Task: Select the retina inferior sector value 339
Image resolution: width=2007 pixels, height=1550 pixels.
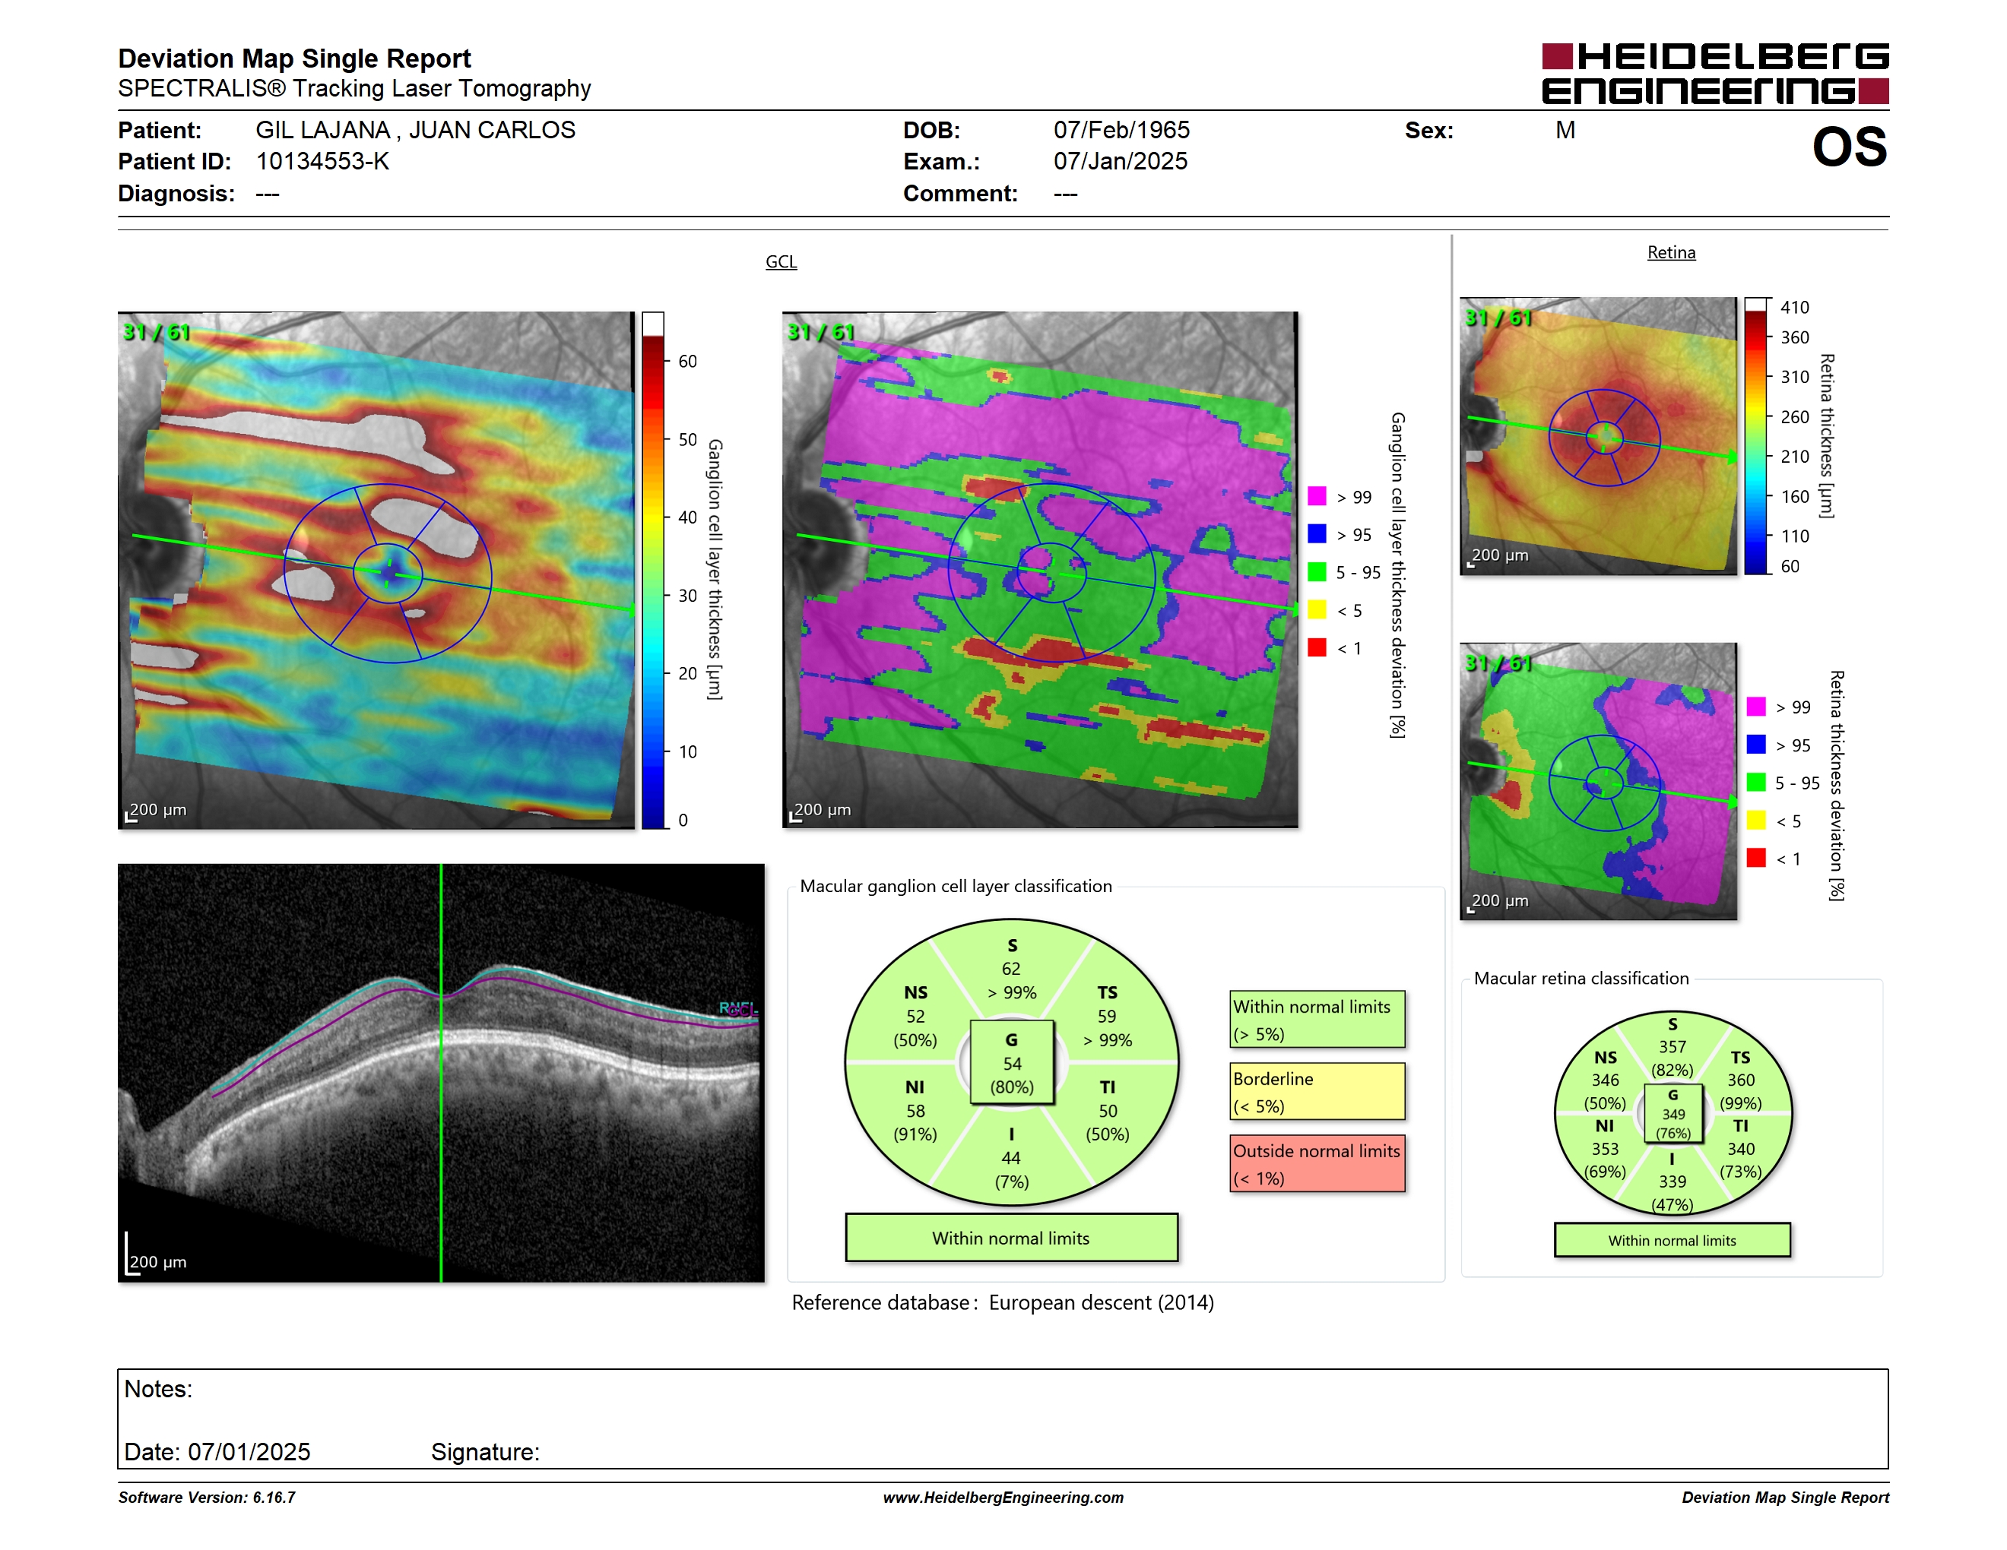Action: 1672,1183
